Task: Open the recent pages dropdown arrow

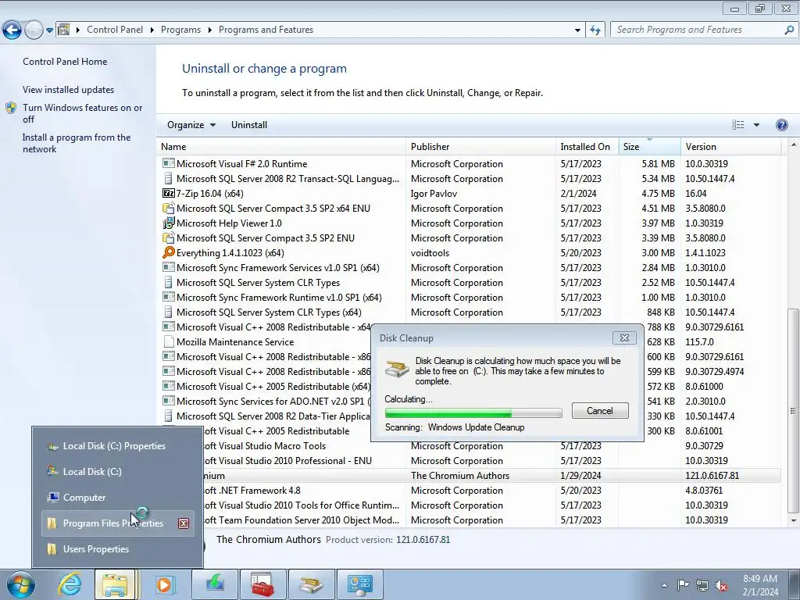Action: click(x=49, y=30)
